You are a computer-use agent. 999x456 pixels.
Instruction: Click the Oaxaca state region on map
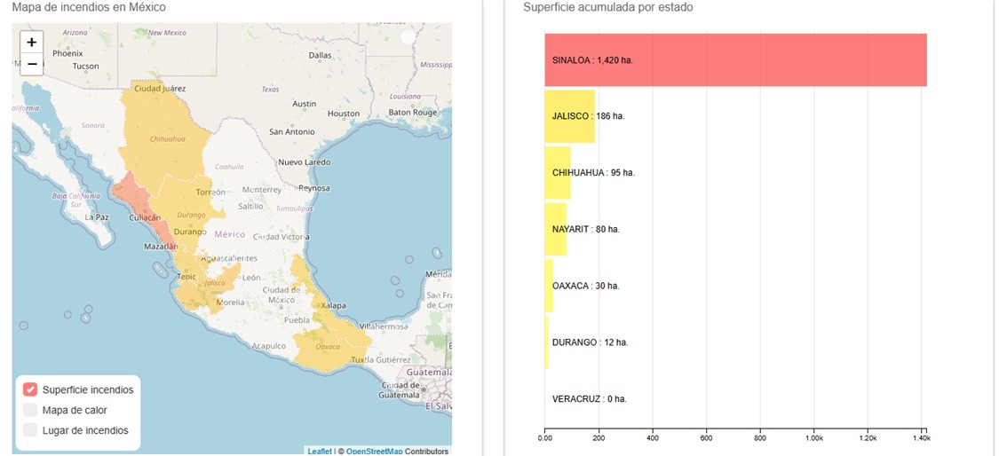coord(327,342)
